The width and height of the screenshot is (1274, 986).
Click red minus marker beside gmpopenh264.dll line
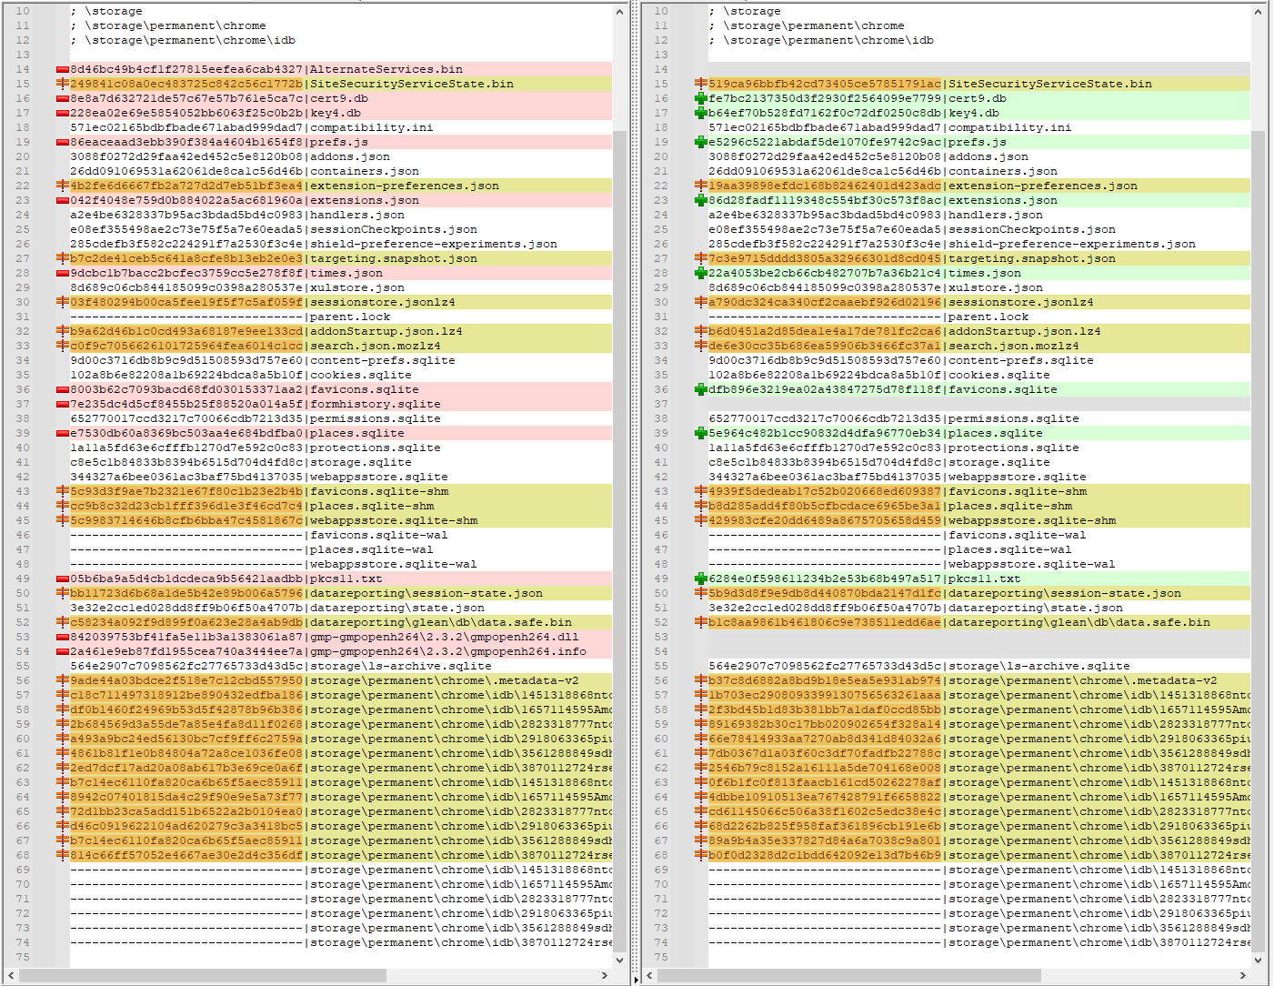coord(63,637)
